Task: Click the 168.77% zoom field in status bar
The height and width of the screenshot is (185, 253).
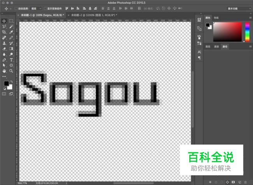Action: (22, 183)
